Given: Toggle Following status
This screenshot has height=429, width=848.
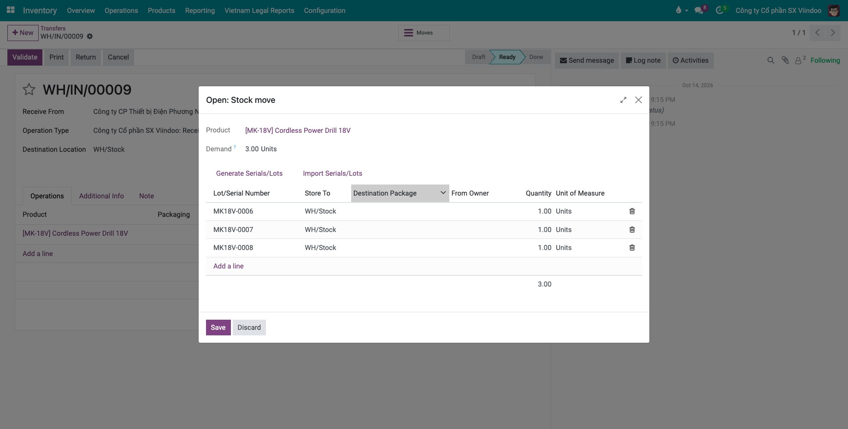Looking at the screenshot, I should coord(825,60).
